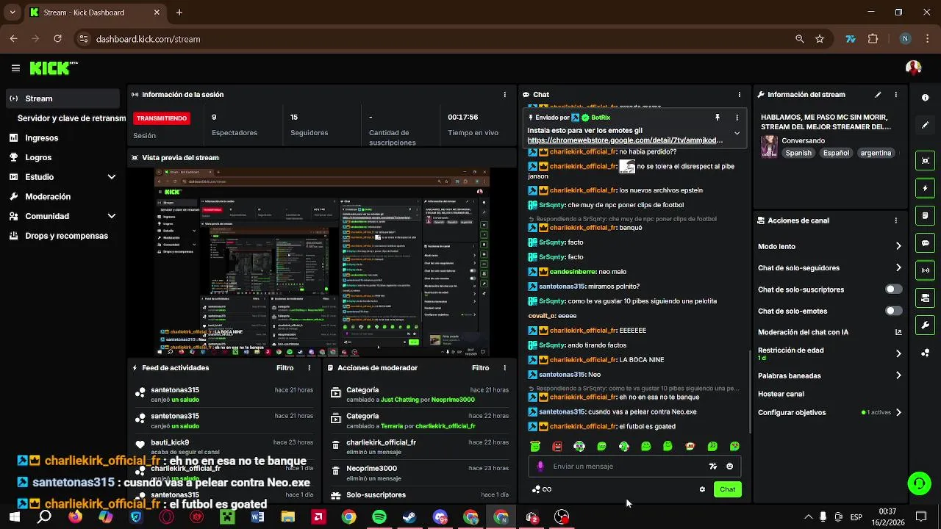Open chat settings gear icon
Image resolution: width=941 pixels, height=529 pixels.
coord(702,489)
